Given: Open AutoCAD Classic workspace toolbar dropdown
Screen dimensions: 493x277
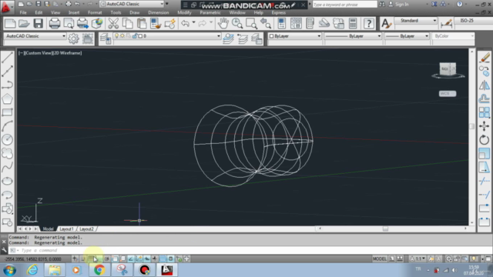Looking at the screenshot, I should 35,36.
